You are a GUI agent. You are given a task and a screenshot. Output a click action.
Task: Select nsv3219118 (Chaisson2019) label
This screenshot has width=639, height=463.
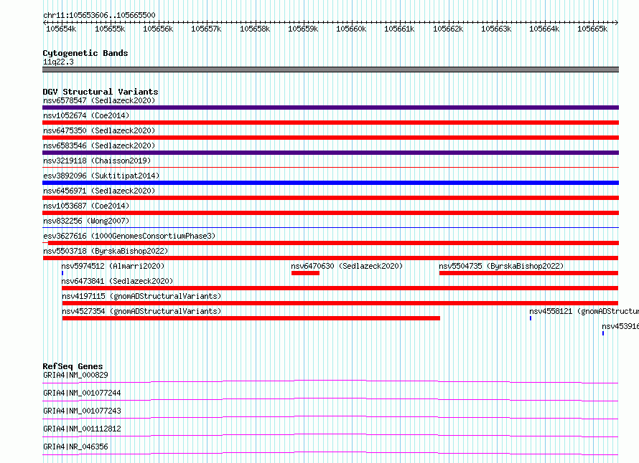pyautogui.click(x=97, y=161)
